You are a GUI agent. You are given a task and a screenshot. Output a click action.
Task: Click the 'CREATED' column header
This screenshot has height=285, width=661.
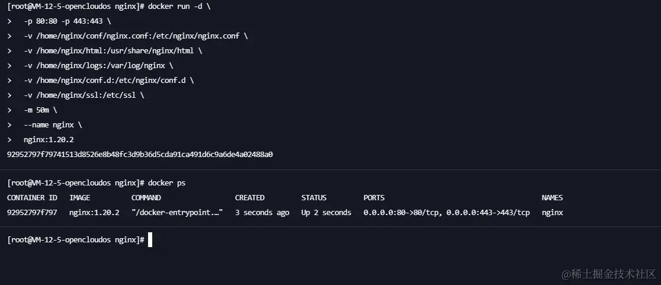[249, 198]
